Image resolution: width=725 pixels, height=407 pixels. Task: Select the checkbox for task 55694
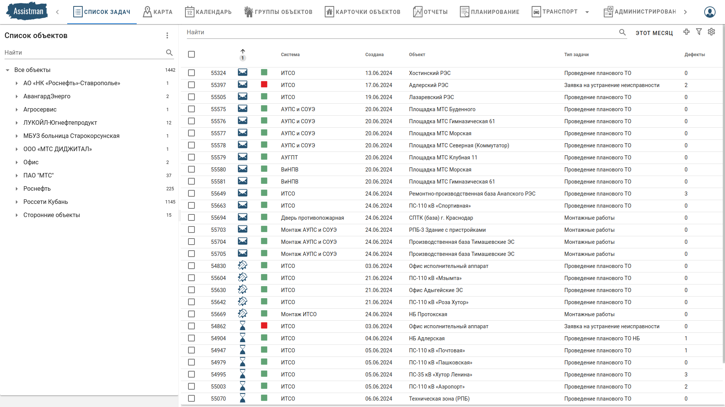pos(191,218)
